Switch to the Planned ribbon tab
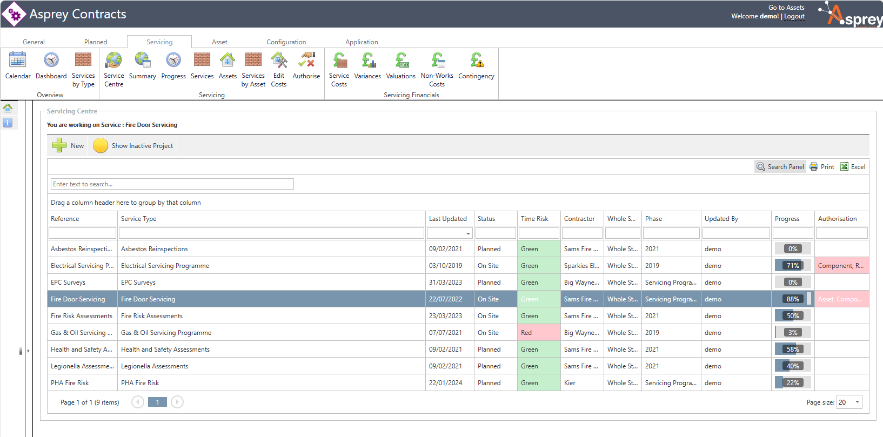Viewport: 883px width, 437px height. click(96, 42)
